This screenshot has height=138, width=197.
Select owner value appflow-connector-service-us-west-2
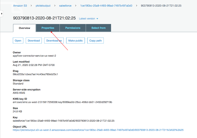[34, 56]
